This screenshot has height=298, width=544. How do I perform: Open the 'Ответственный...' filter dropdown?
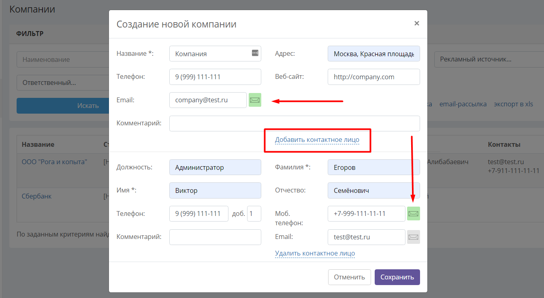pyautogui.click(x=63, y=82)
